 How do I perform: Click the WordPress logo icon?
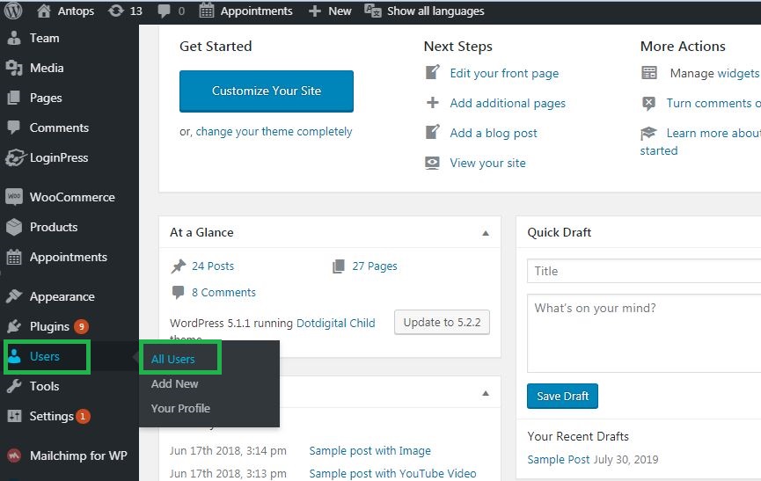13,11
